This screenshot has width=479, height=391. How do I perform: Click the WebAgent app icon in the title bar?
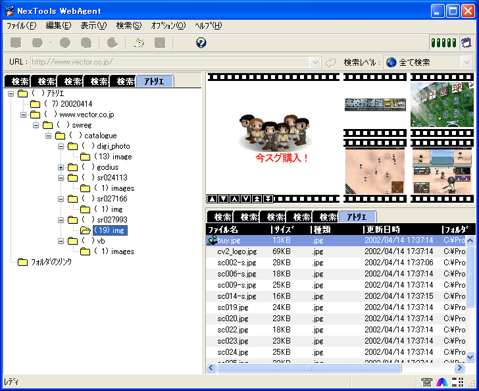click(x=9, y=11)
